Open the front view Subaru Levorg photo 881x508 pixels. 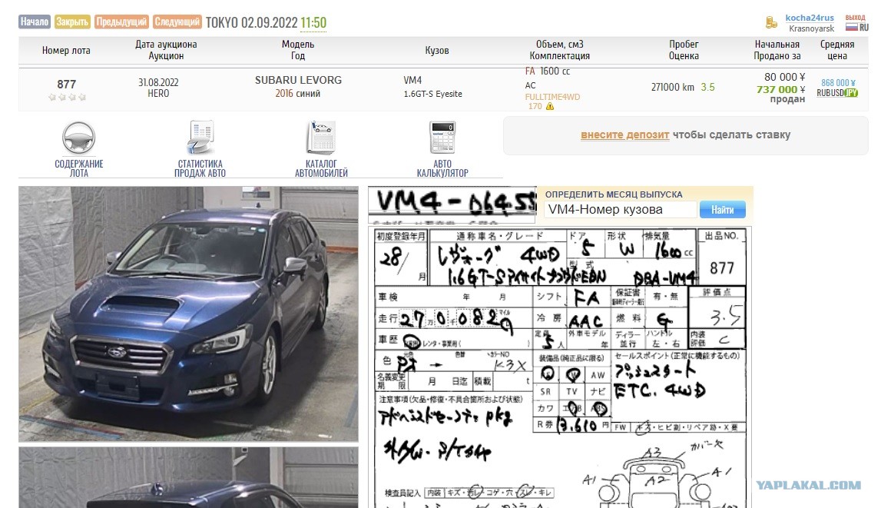tap(188, 314)
